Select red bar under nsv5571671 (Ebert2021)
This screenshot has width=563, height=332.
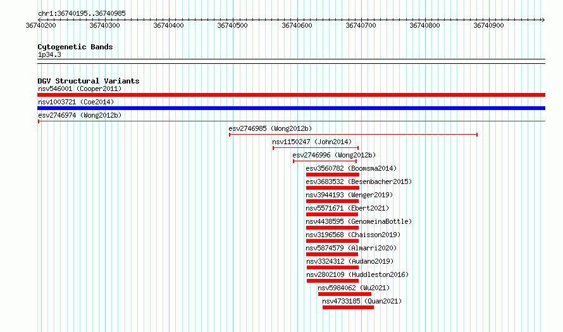click(x=331, y=214)
